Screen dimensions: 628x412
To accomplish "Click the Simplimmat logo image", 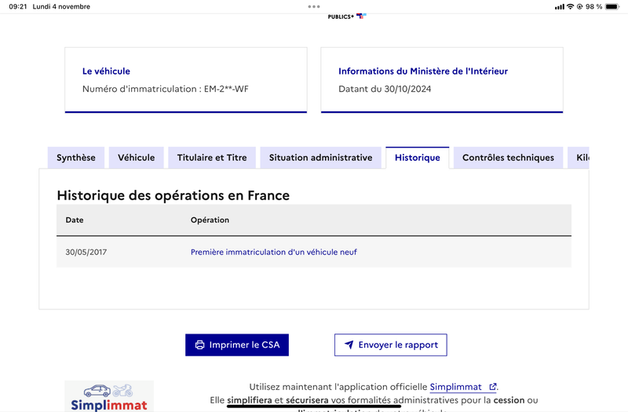I will pos(109,396).
